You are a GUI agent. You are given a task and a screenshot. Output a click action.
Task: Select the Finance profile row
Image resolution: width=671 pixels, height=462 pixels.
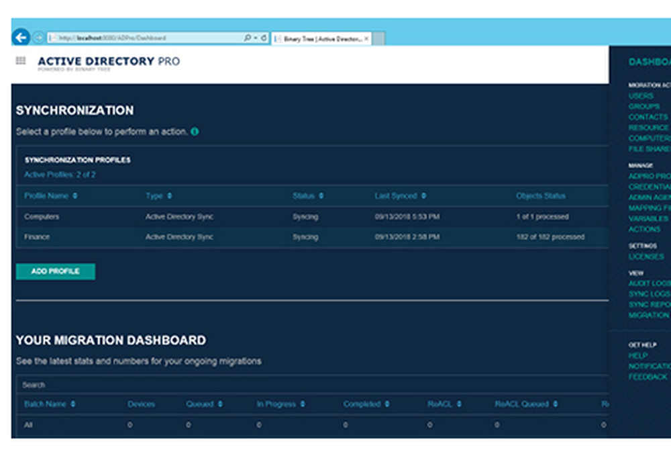[313, 237]
